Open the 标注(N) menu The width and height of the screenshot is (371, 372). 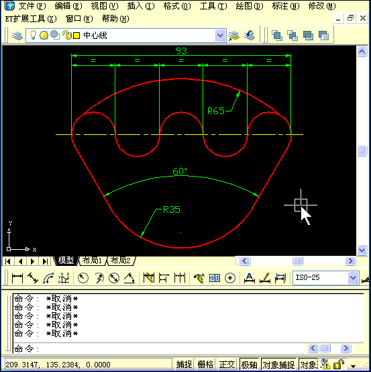click(286, 6)
